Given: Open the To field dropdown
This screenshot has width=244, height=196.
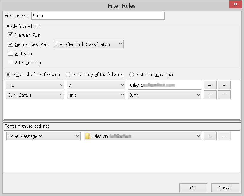Looking at the screenshot, I should pyautogui.click(x=35, y=85).
